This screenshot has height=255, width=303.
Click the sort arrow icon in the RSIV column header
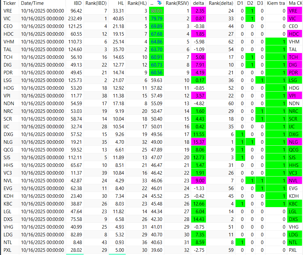[x=159, y=3]
